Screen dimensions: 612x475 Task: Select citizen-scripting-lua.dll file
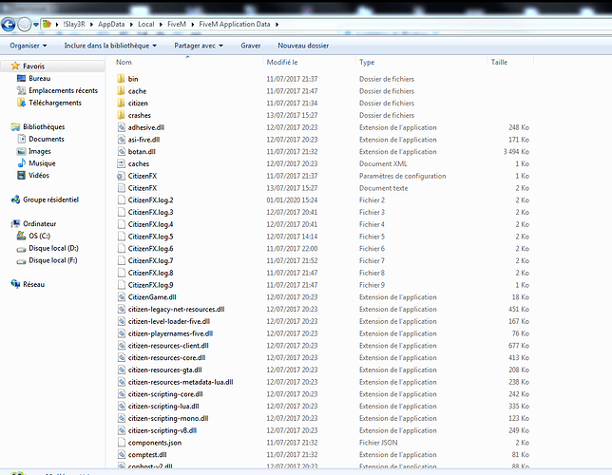click(x=163, y=406)
